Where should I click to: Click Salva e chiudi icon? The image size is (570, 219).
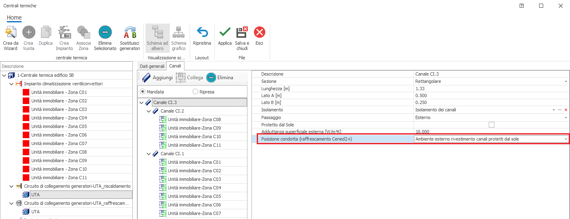[242, 33]
